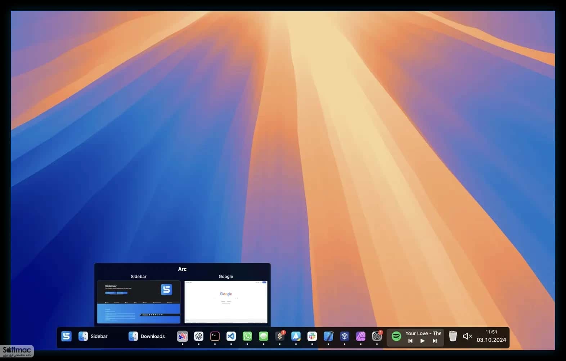Select the Sidebar window preview thumbnail

(139, 302)
